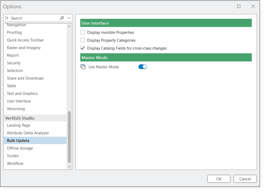Go to Offline storage settings

pos(20,149)
